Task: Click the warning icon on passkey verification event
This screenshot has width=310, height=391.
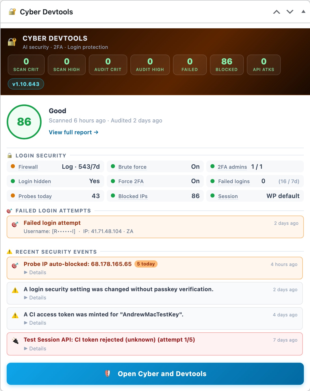Action: (15, 290)
